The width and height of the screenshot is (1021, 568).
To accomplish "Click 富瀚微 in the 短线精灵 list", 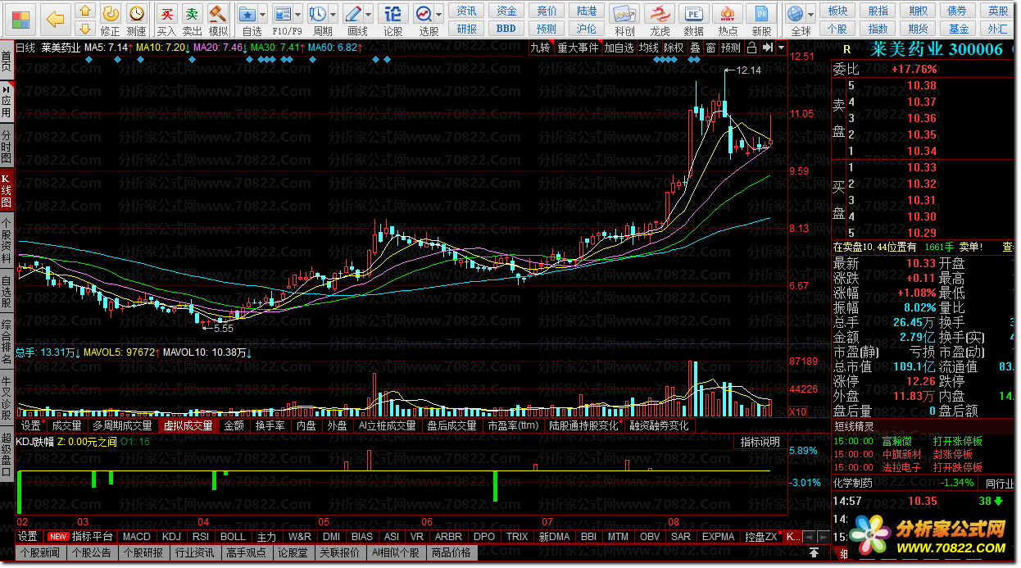I will tap(896, 441).
